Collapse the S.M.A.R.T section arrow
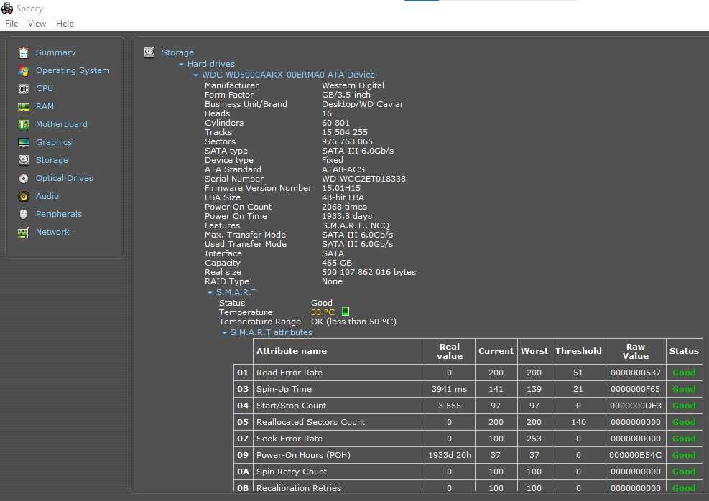This screenshot has height=501, width=709. [x=210, y=293]
